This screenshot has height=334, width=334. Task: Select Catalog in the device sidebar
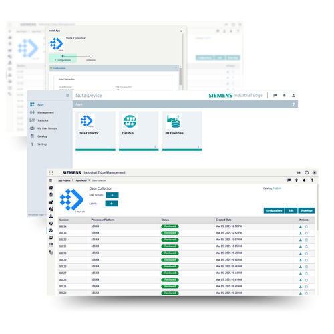(x=38, y=136)
